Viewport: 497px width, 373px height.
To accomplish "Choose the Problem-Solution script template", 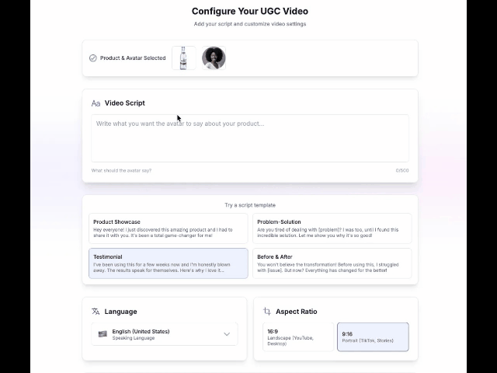I will [332, 228].
